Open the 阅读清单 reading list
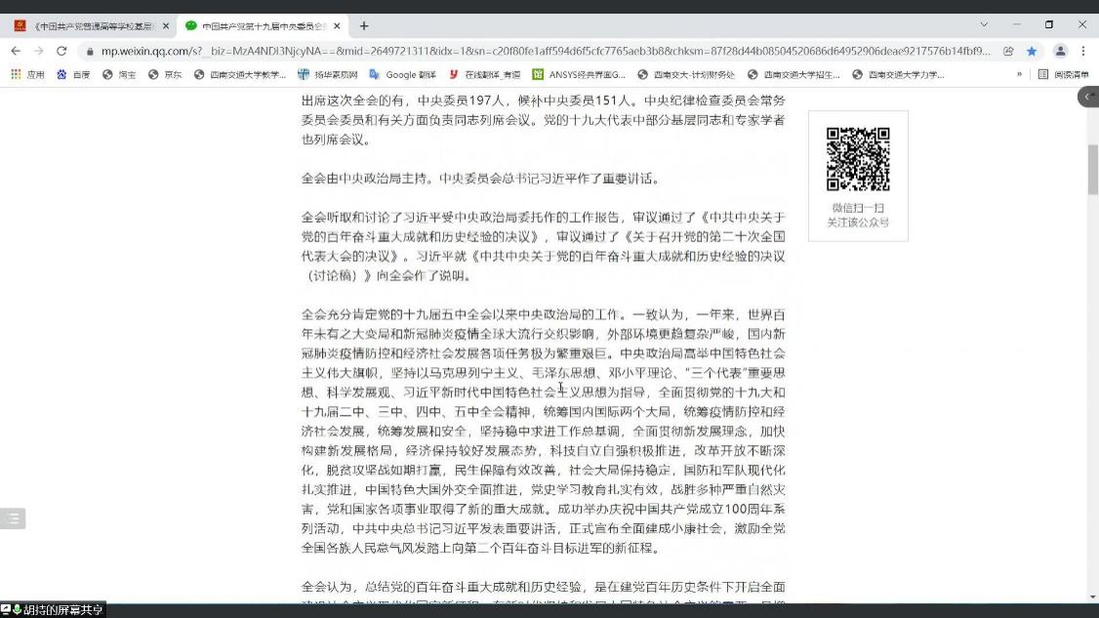Screen dimensions: 1099x618 [1064, 74]
